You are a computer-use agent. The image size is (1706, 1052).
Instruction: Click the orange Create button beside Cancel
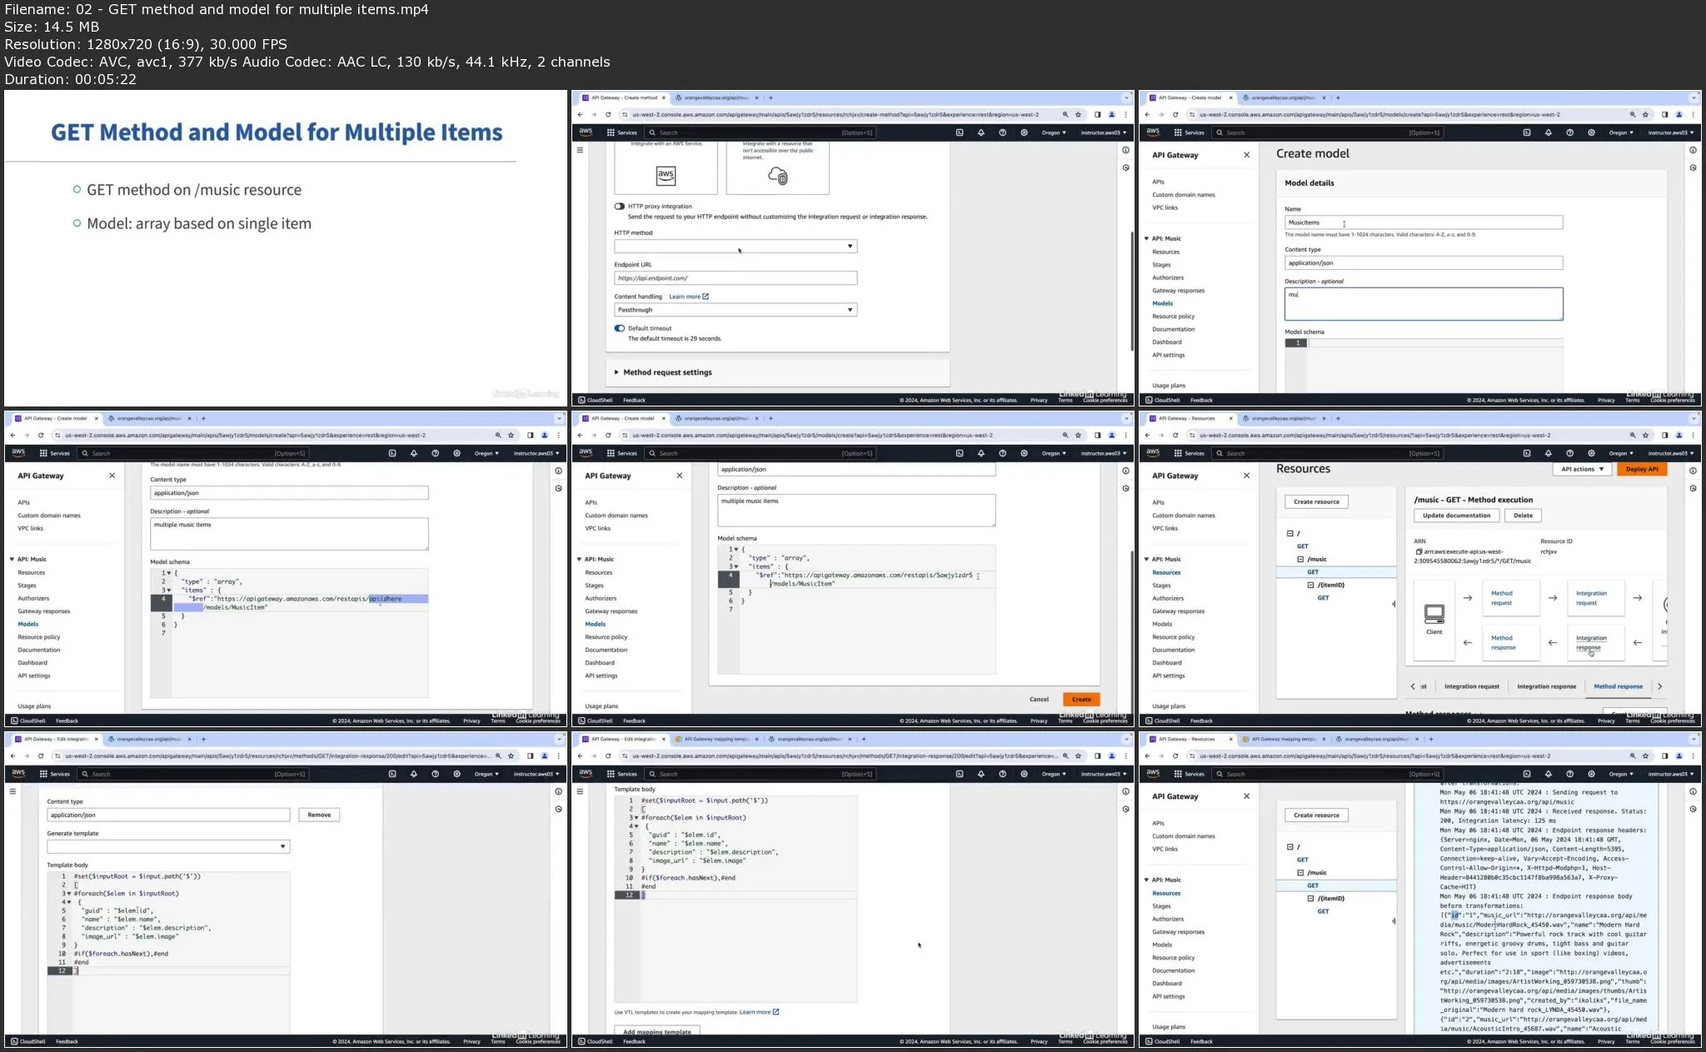pyautogui.click(x=1081, y=700)
